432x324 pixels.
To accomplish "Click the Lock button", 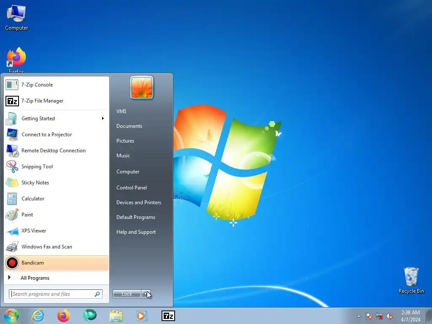I will coord(127,294).
